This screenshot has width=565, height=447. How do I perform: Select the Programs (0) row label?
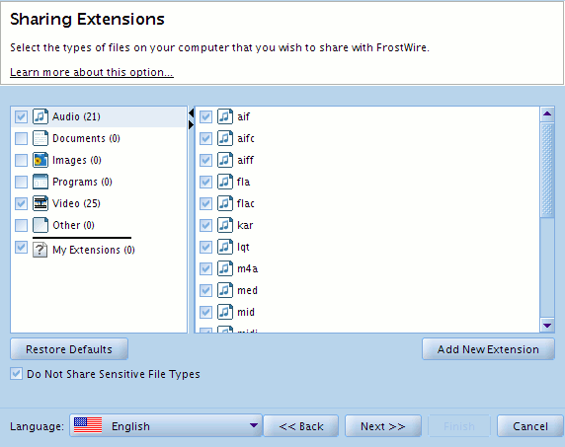coord(82,182)
